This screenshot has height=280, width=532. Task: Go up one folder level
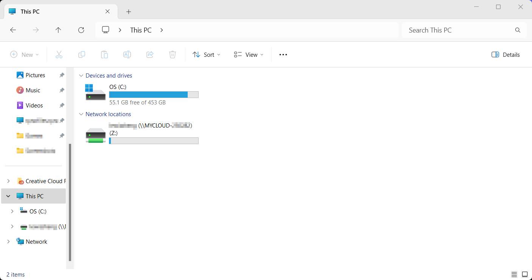[58, 30]
